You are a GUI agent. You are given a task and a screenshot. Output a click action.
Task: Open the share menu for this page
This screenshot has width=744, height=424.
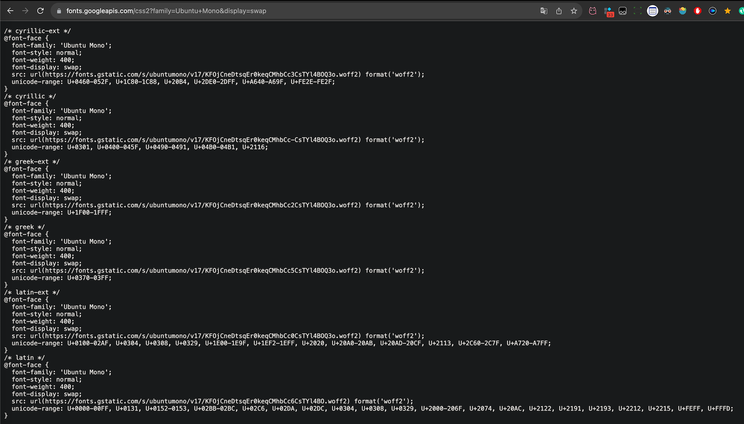click(x=559, y=11)
